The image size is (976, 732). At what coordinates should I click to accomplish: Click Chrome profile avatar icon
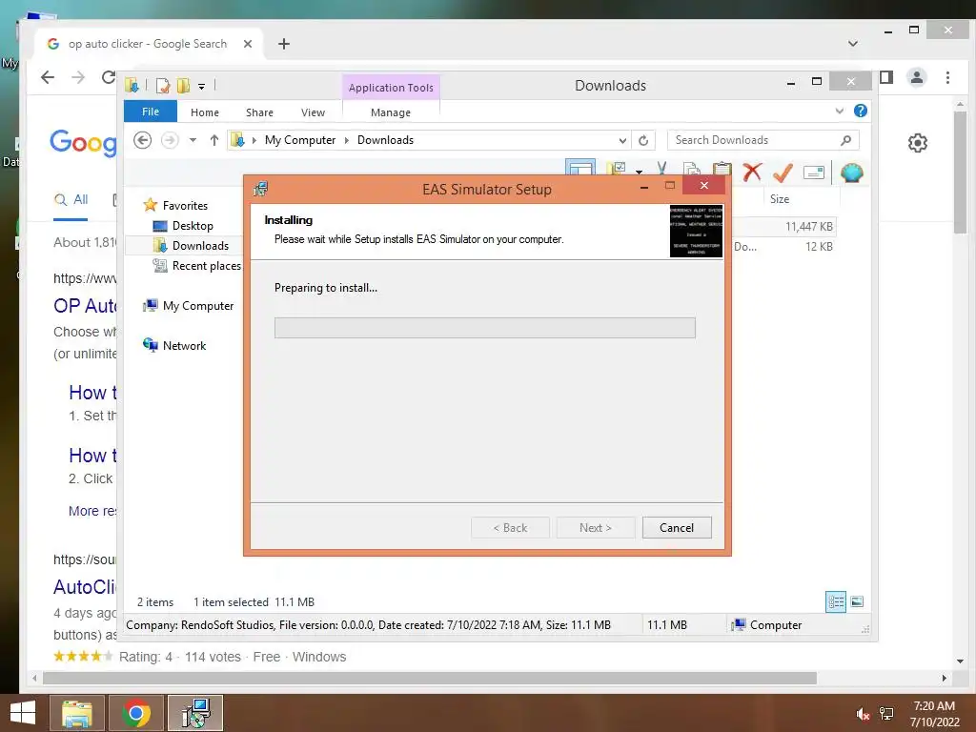(917, 77)
